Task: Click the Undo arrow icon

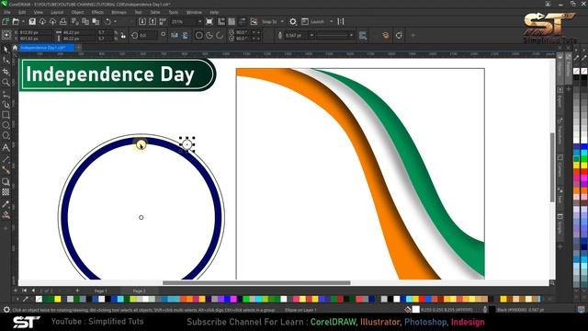Action: click(x=107, y=22)
